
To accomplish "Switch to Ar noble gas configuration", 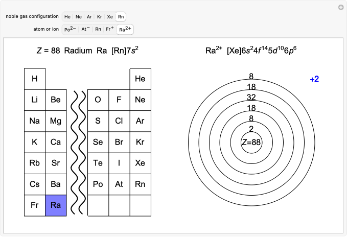I will [89, 17].
